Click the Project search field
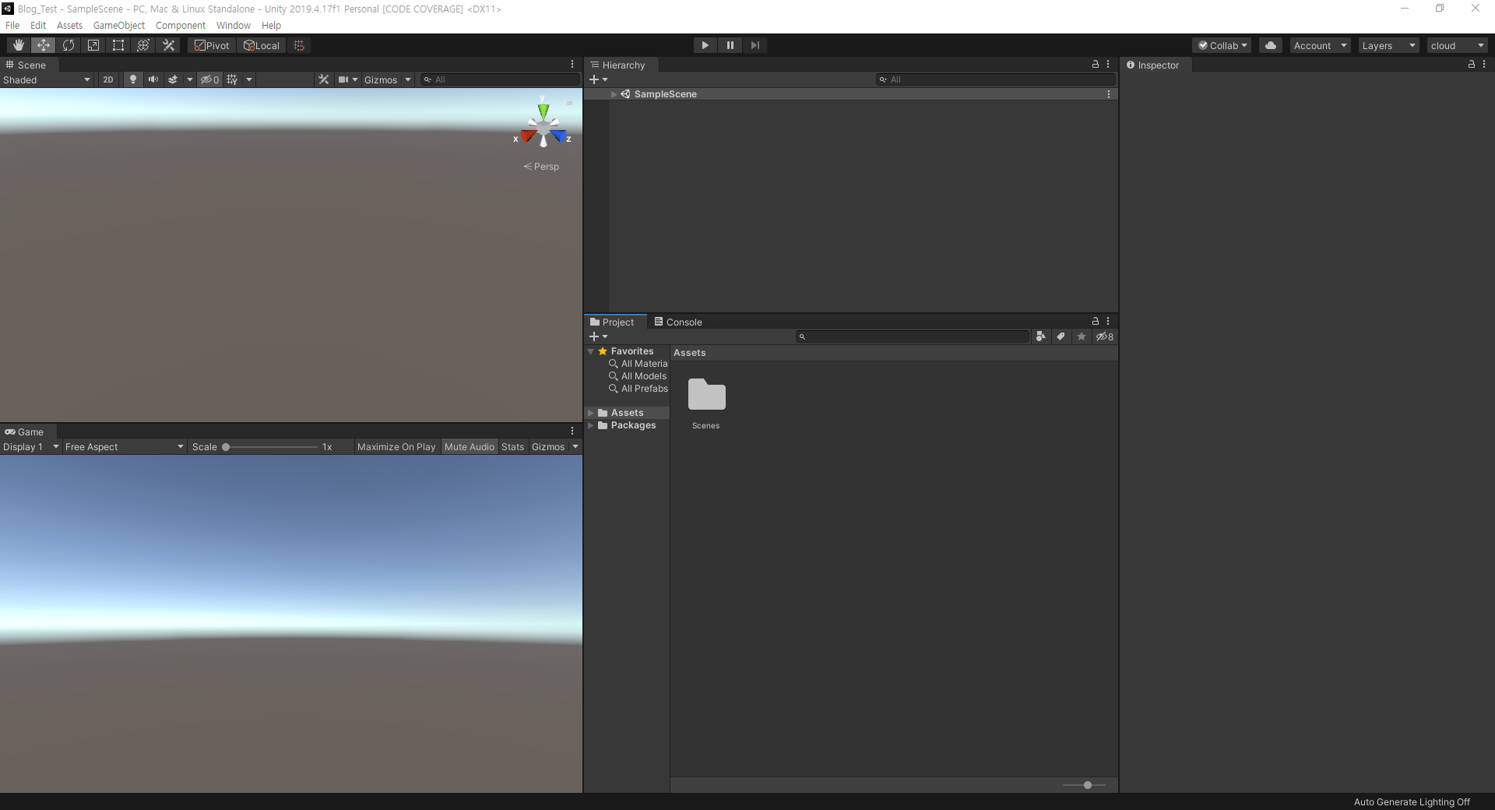1495x810 pixels. 913,336
